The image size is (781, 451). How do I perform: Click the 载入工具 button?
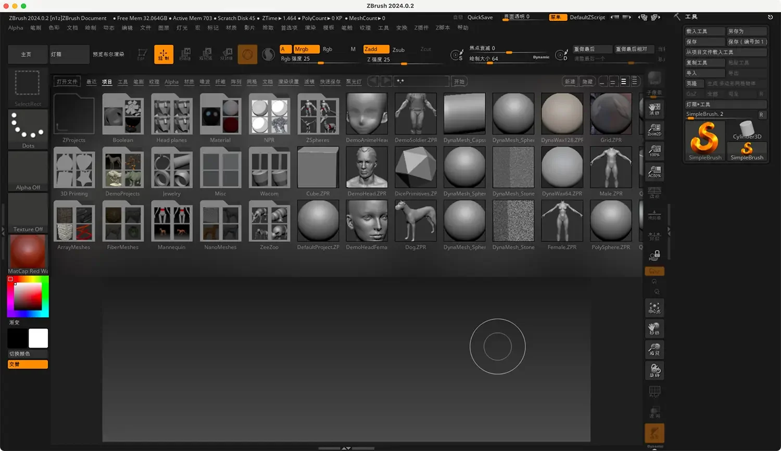click(x=704, y=31)
